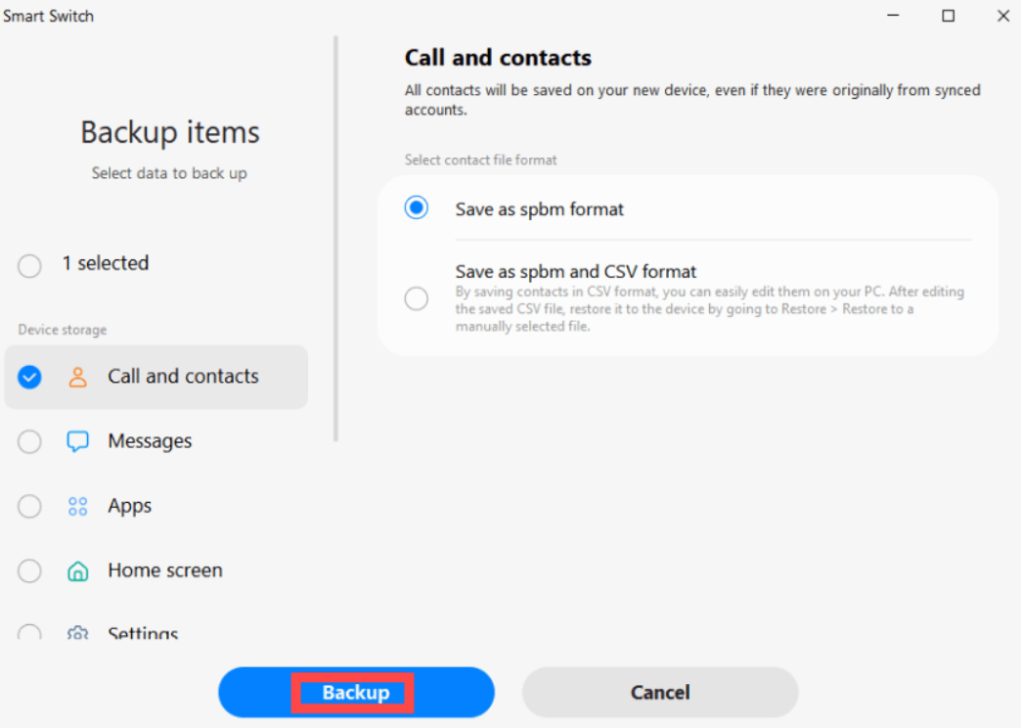This screenshot has height=728, width=1021.
Task: Click the Cancel button
Action: [x=659, y=692]
